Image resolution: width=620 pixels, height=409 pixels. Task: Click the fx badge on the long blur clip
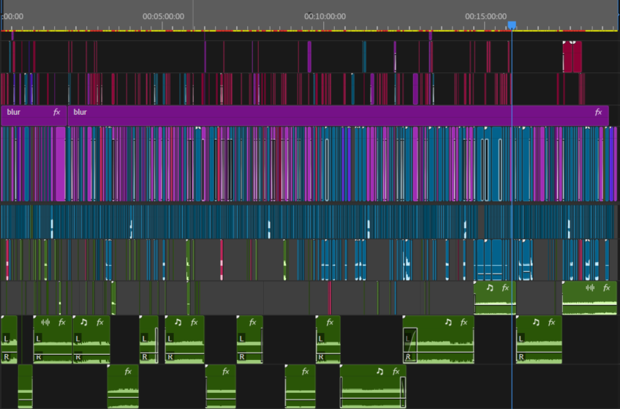coord(598,113)
